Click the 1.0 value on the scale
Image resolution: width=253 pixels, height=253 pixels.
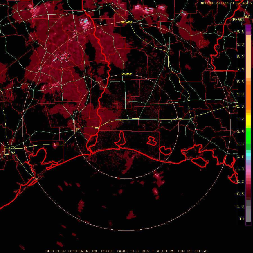[x=240, y=169]
